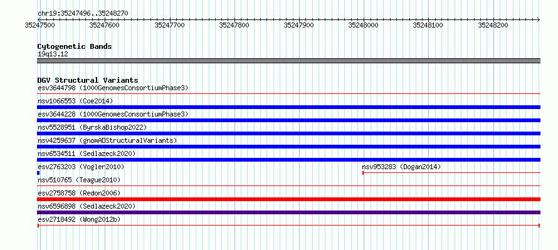
Task: Click ruler position 35248100
Action: [x=428, y=25]
